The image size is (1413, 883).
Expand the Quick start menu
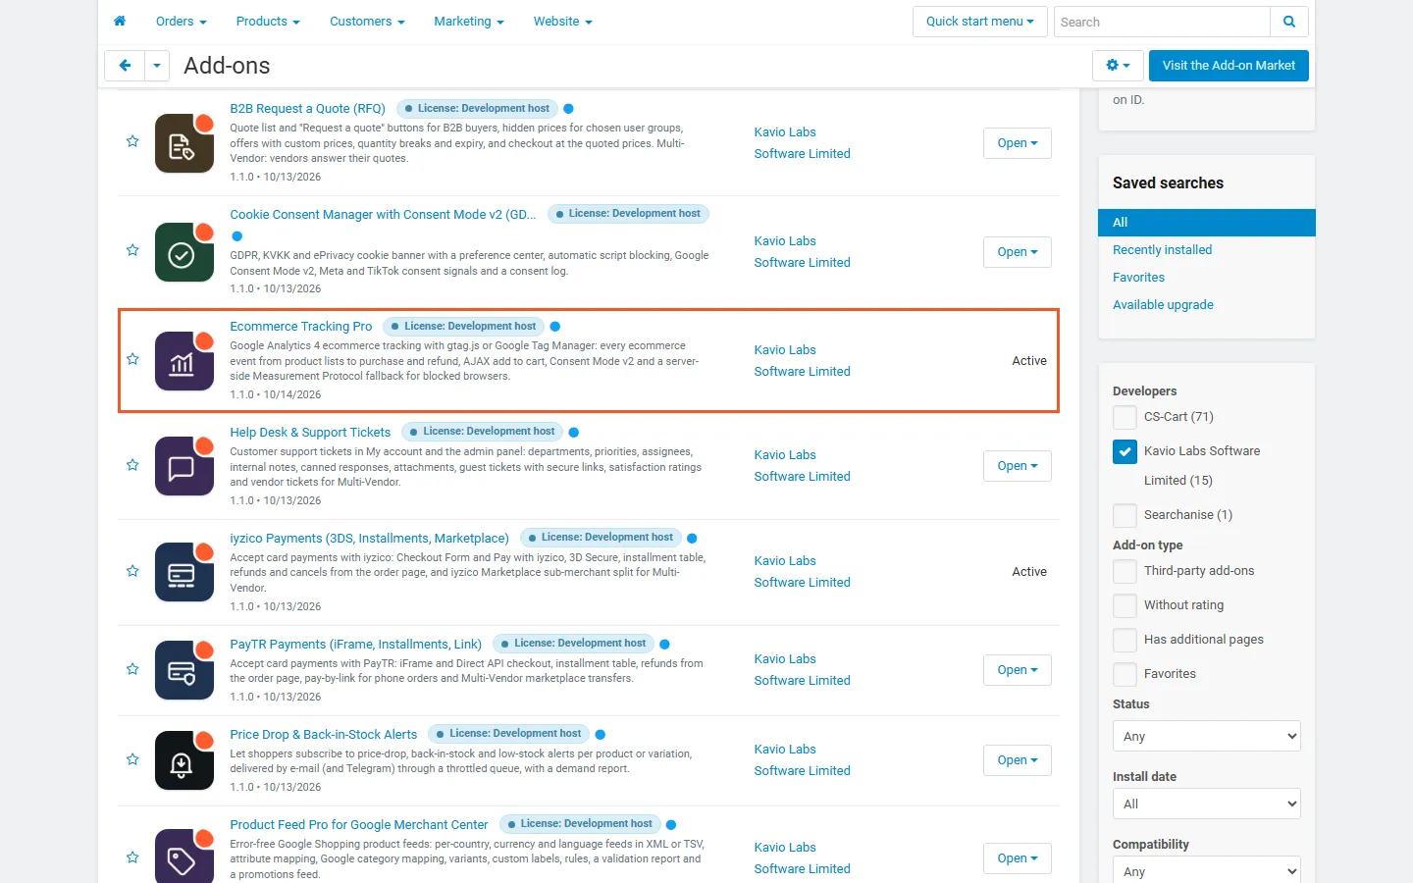click(979, 22)
